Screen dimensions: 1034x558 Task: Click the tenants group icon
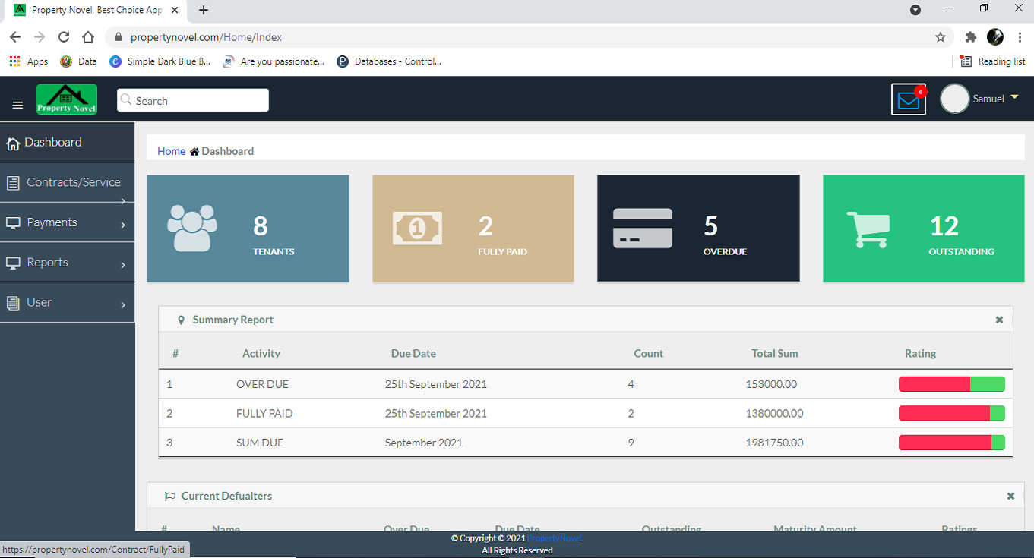click(x=191, y=228)
